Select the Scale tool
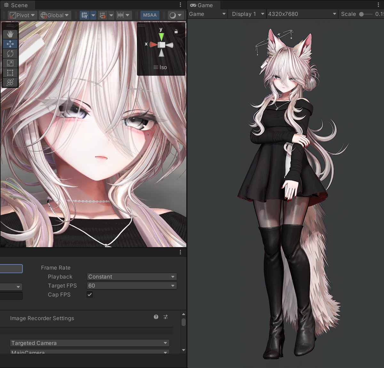The width and height of the screenshot is (384, 368). point(10,63)
